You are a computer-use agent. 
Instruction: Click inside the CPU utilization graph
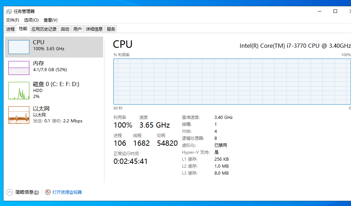coord(232,81)
